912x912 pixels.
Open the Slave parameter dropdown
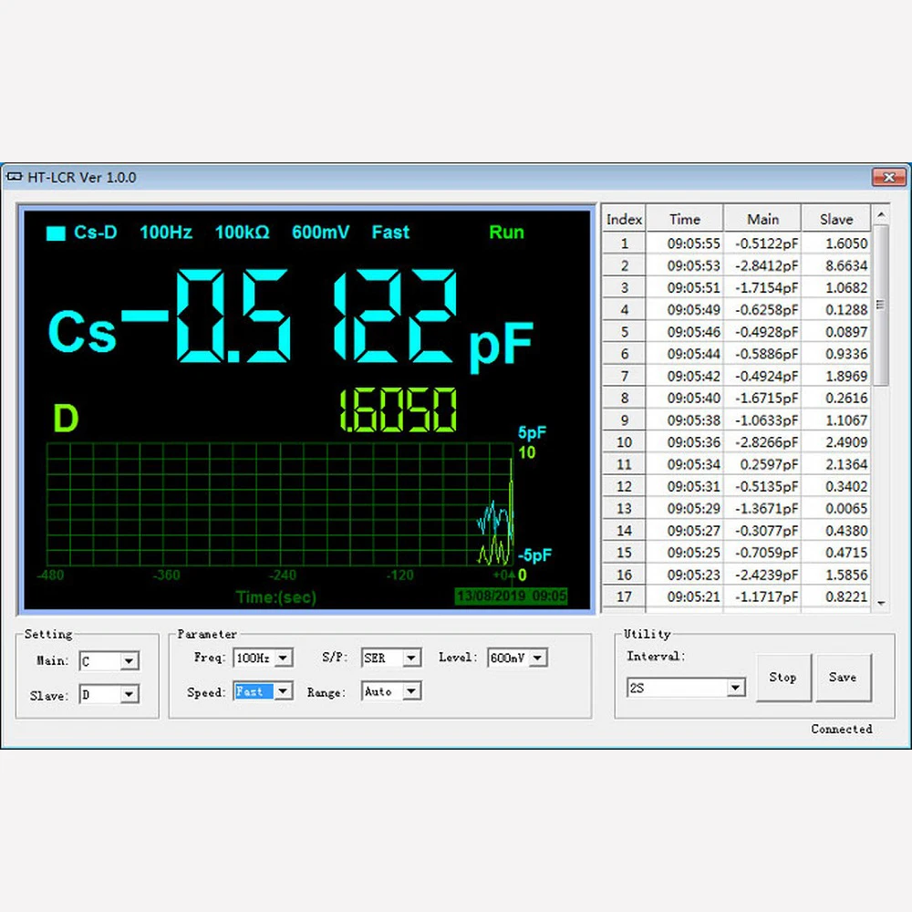coord(129,695)
